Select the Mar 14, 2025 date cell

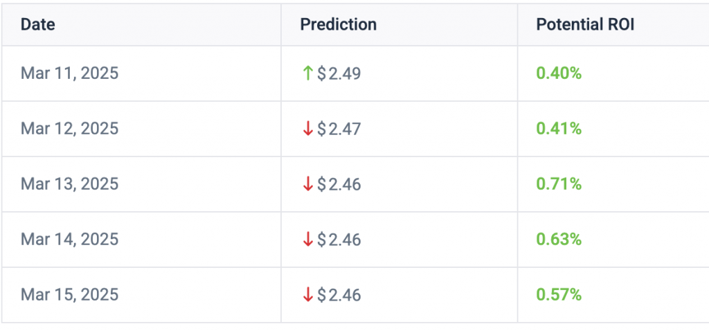pos(69,240)
